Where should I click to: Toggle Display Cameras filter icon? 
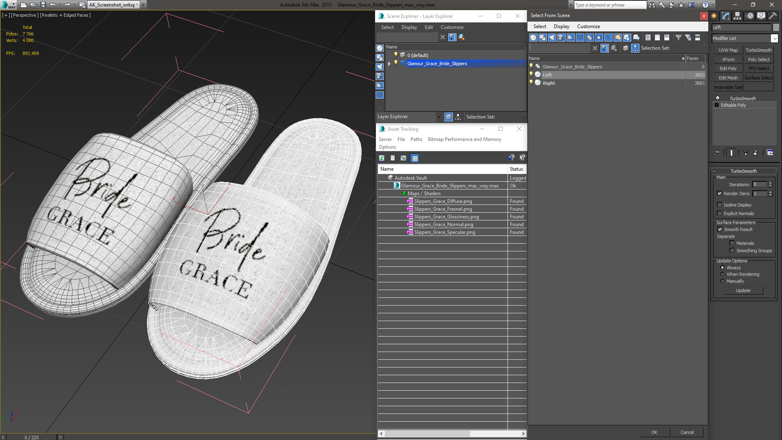(561, 37)
